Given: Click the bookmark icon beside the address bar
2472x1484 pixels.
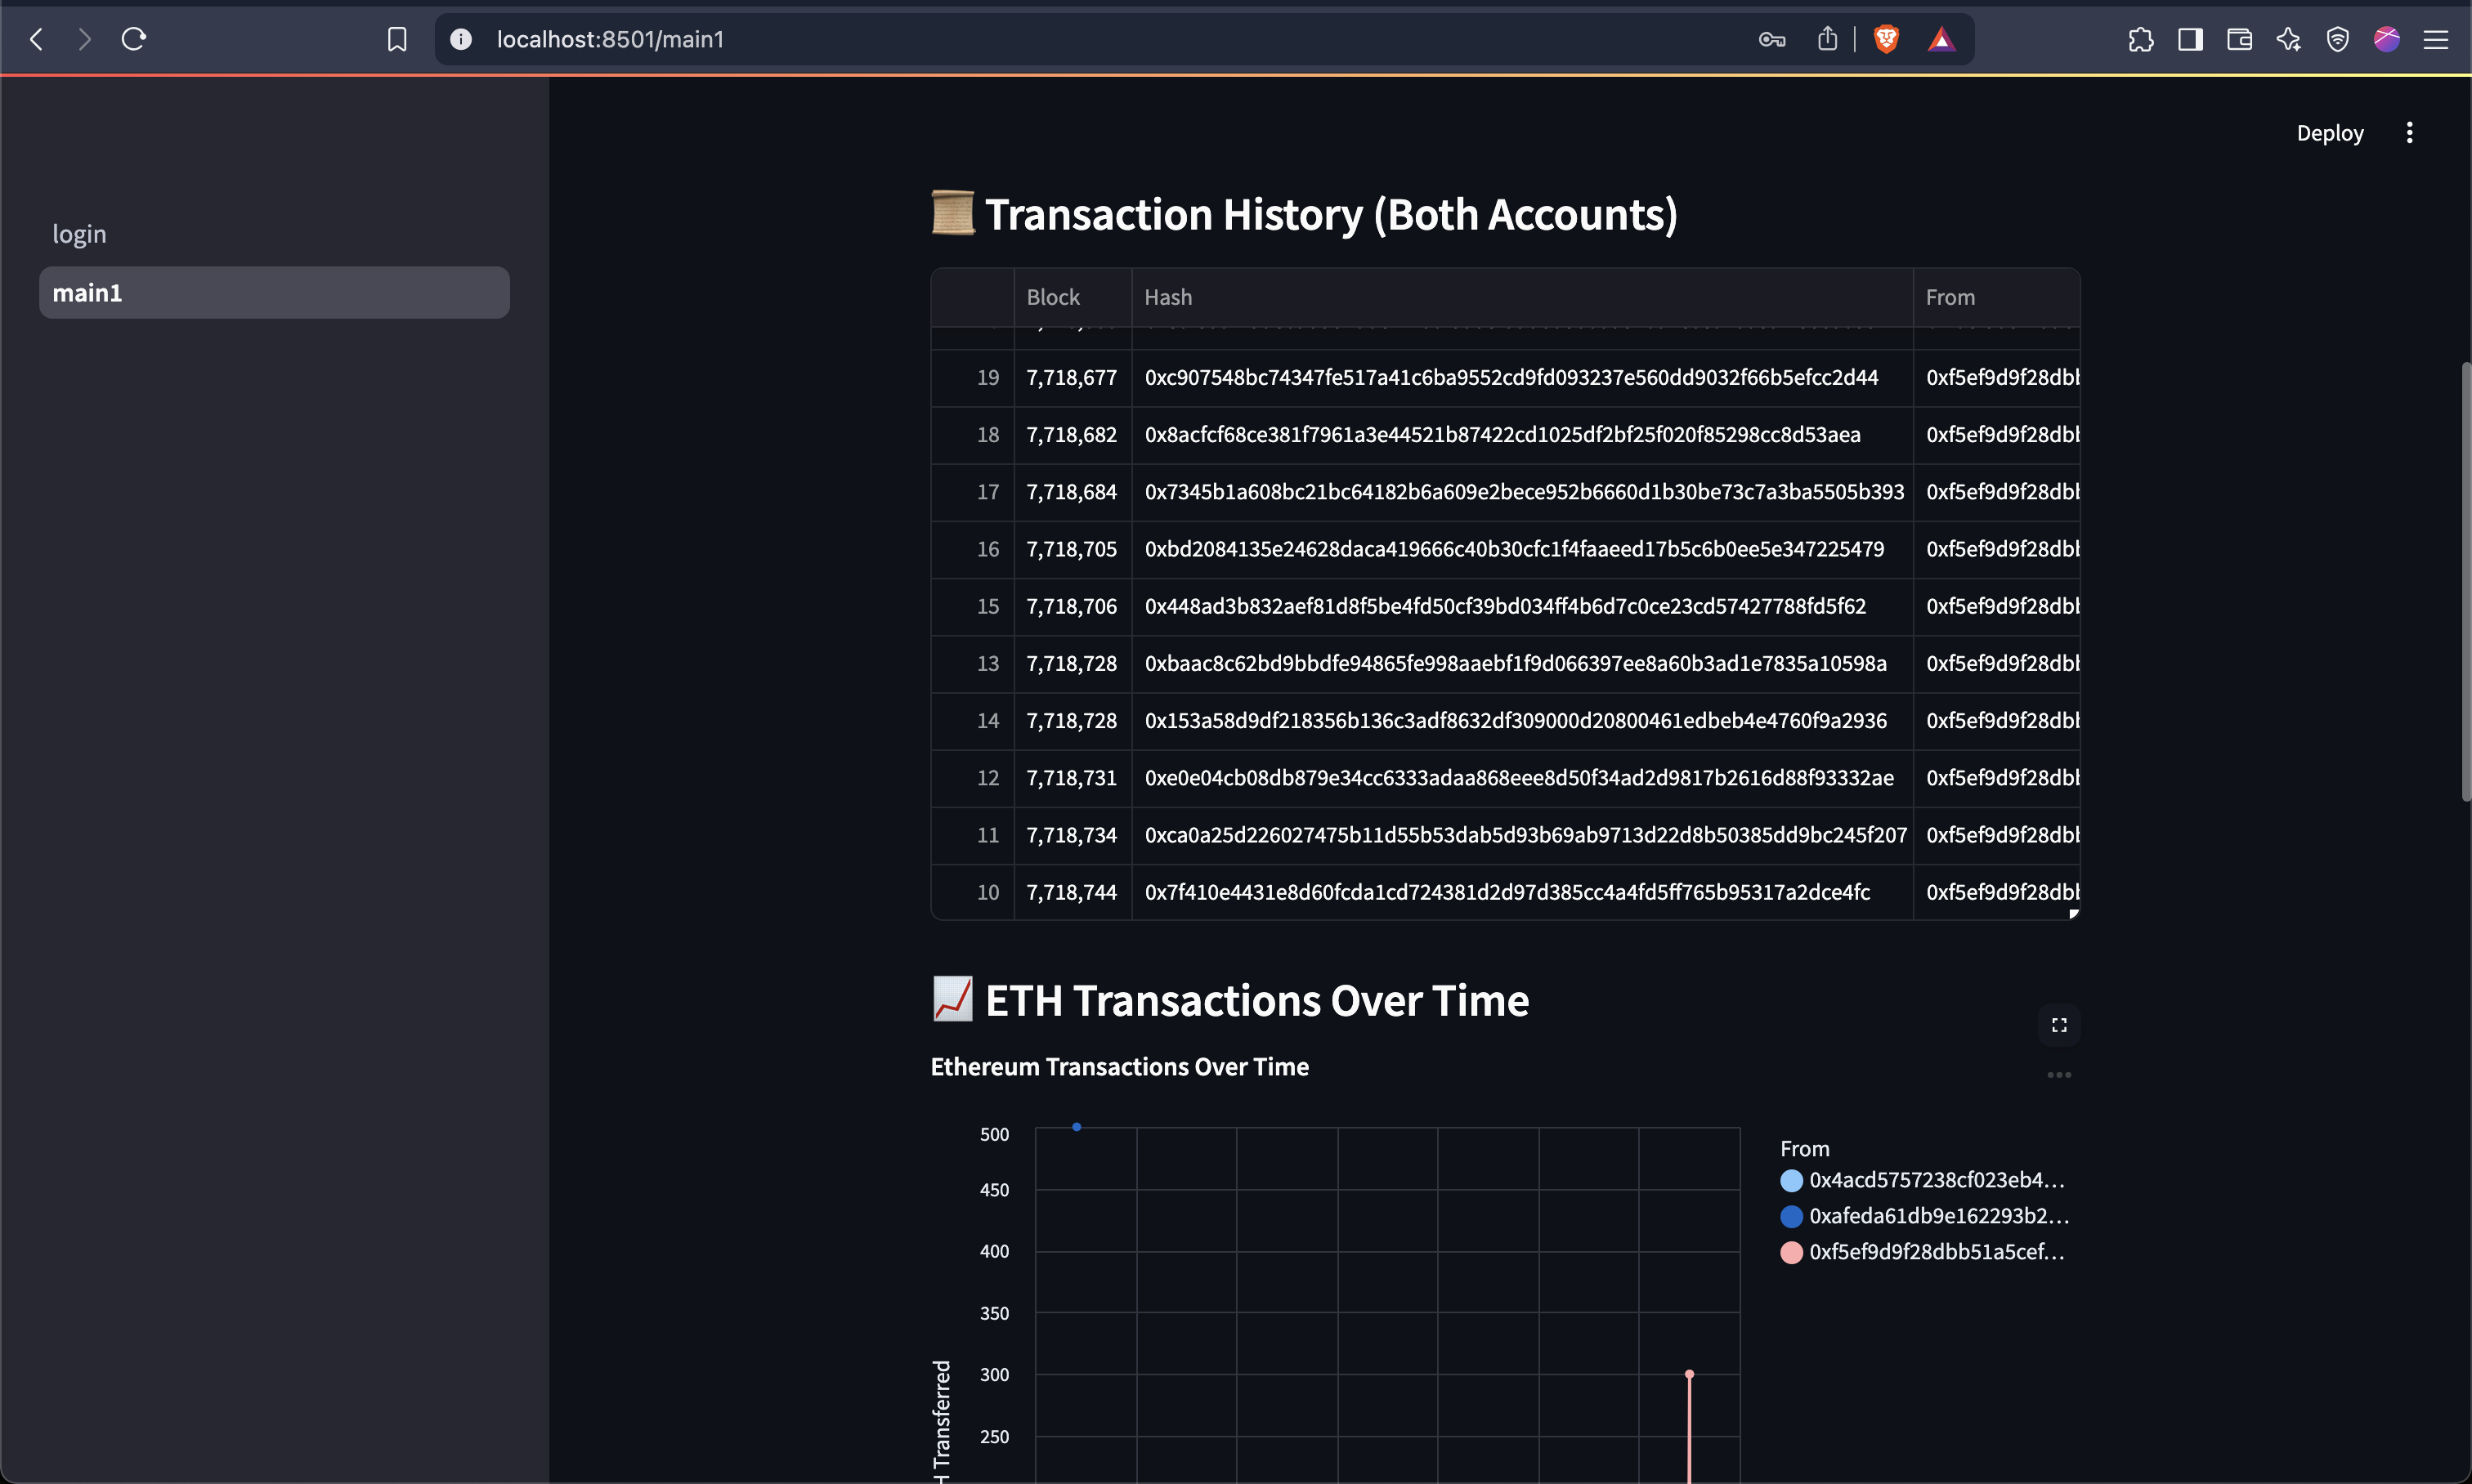Looking at the screenshot, I should [397, 39].
